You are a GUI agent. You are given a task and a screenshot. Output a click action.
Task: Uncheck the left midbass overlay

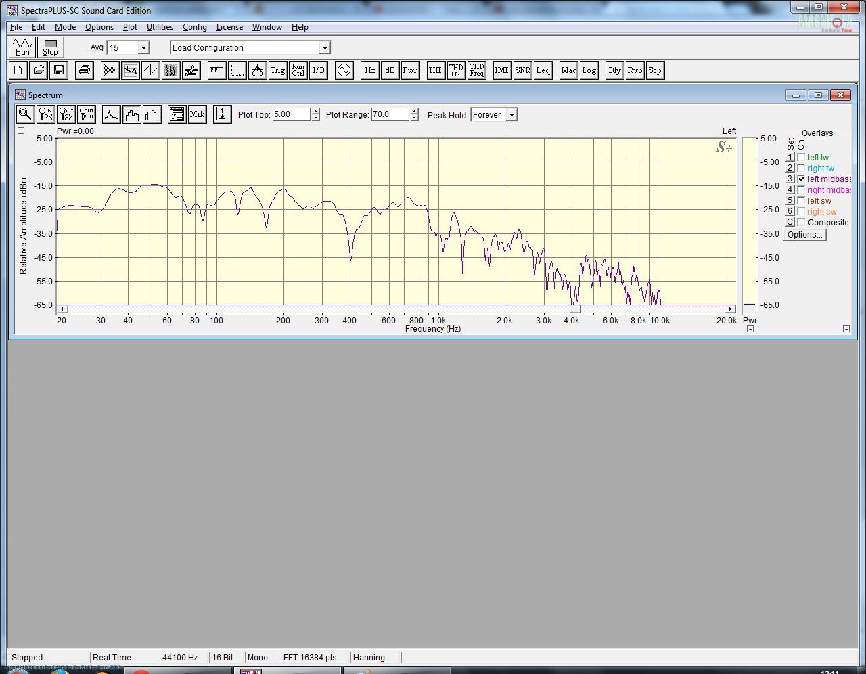click(801, 179)
